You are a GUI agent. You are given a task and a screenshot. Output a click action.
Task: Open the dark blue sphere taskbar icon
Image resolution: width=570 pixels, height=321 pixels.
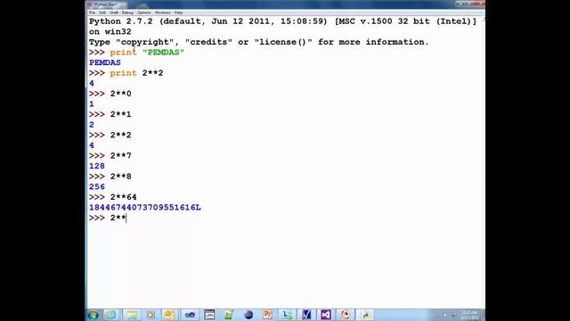point(248,315)
